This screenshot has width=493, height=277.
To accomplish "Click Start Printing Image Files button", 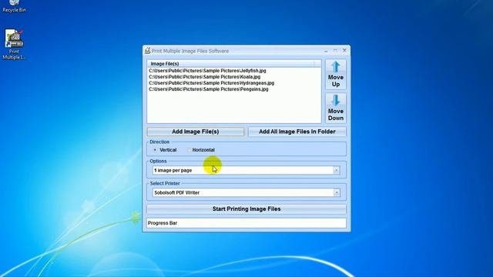I will point(246,209).
